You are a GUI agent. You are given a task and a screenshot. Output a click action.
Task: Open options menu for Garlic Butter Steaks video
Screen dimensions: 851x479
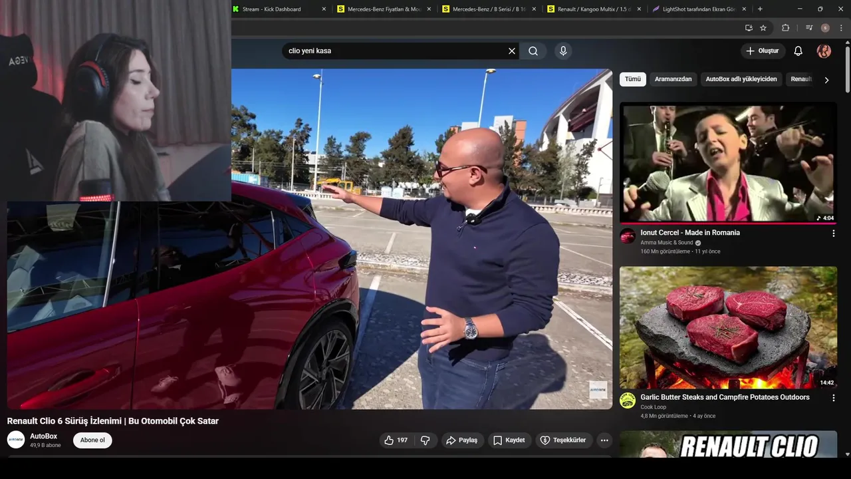(x=833, y=398)
